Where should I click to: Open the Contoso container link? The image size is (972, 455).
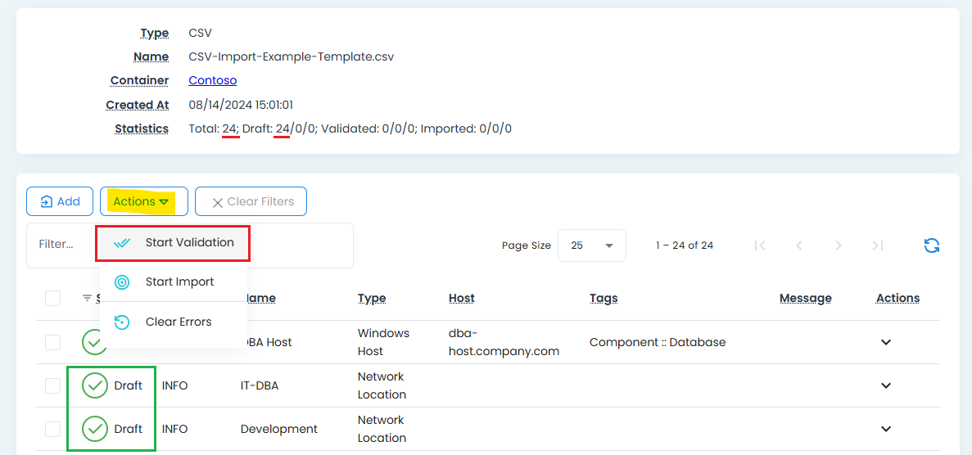tap(212, 80)
